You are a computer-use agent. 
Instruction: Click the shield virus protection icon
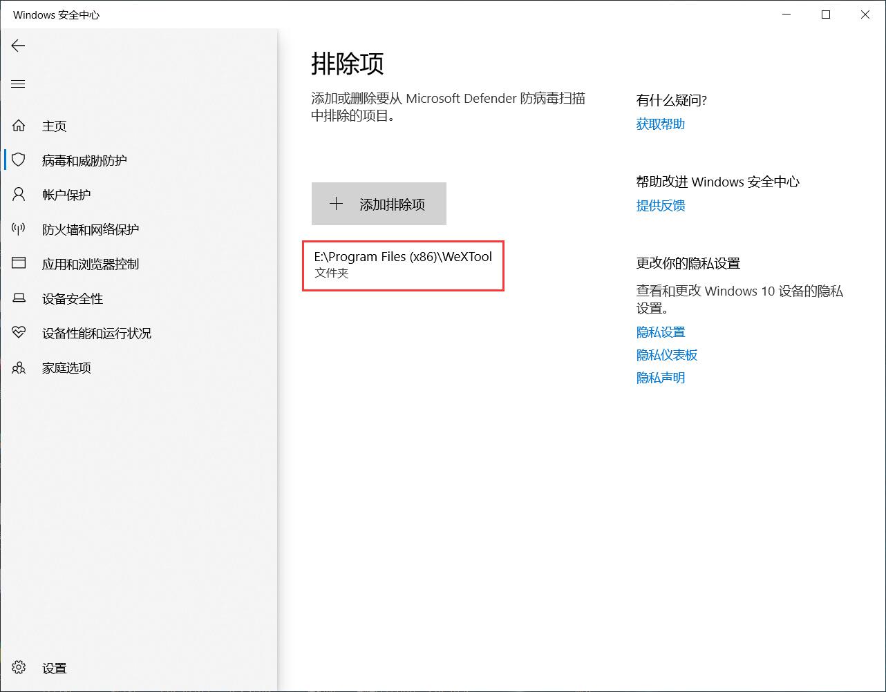pyautogui.click(x=19, y=160)
